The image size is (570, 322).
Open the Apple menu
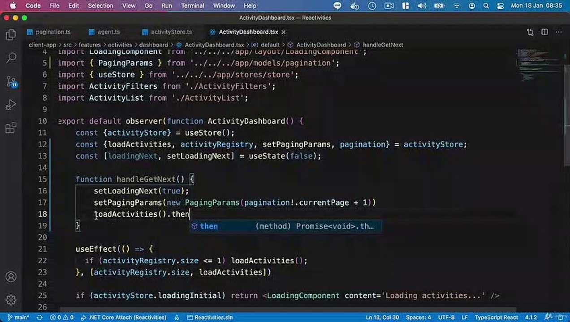point(12,6)
